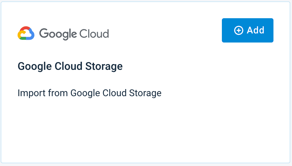Click the "Google Cloud Storage" heading
This screenshot has width=292, height=166.
70,66
